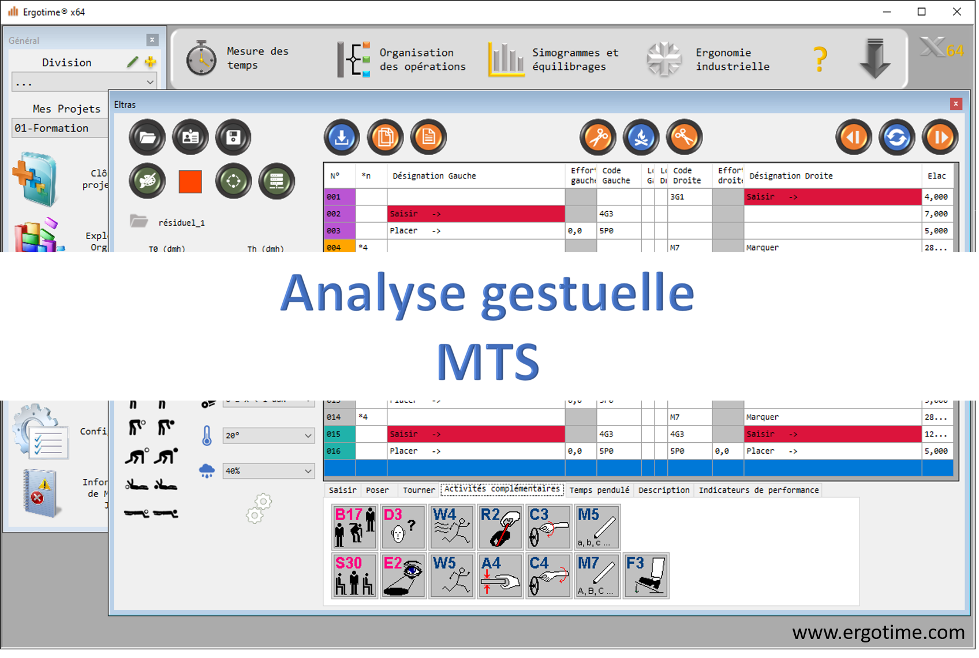The height and width of the screenshot is (658, 979).
Task: Toggle lying legs-up posture with white head
Action: (137, 485)
